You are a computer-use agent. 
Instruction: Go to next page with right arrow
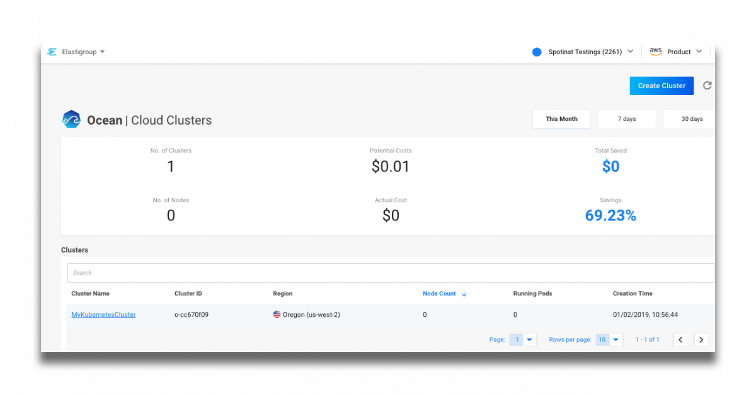coord(701,339)
